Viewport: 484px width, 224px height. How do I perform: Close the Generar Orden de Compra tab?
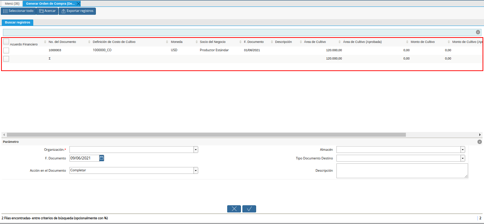[x=78, y=3]
